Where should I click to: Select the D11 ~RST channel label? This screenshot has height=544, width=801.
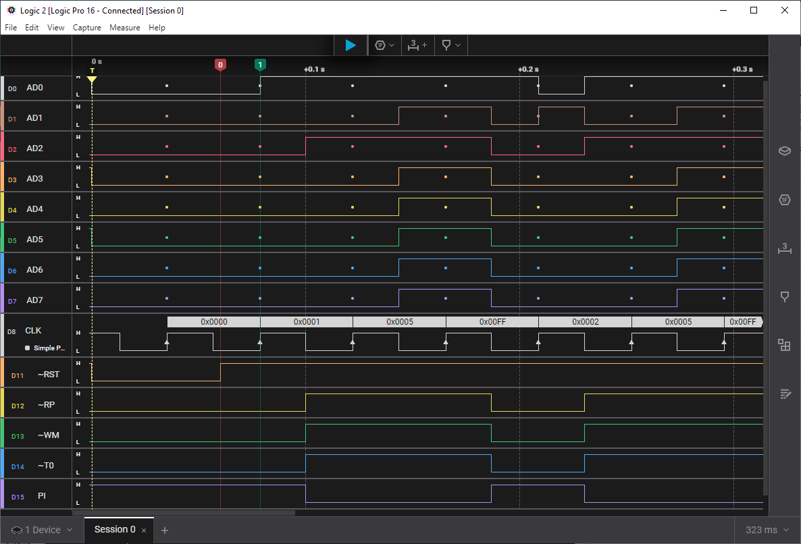35,375
